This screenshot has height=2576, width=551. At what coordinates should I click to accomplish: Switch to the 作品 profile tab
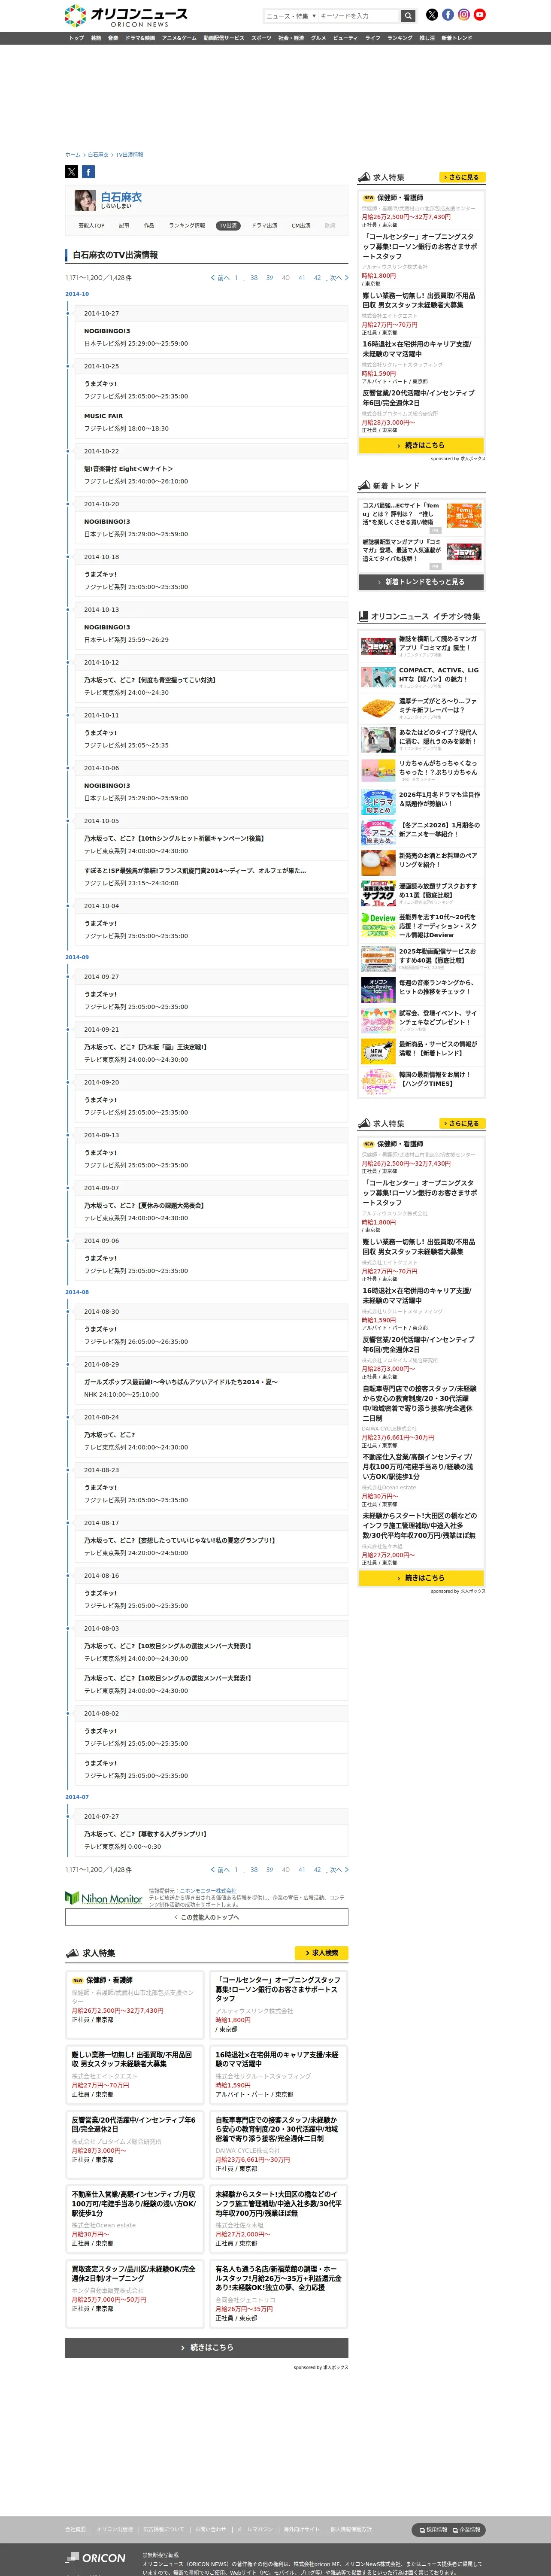[x=149, y=226]
